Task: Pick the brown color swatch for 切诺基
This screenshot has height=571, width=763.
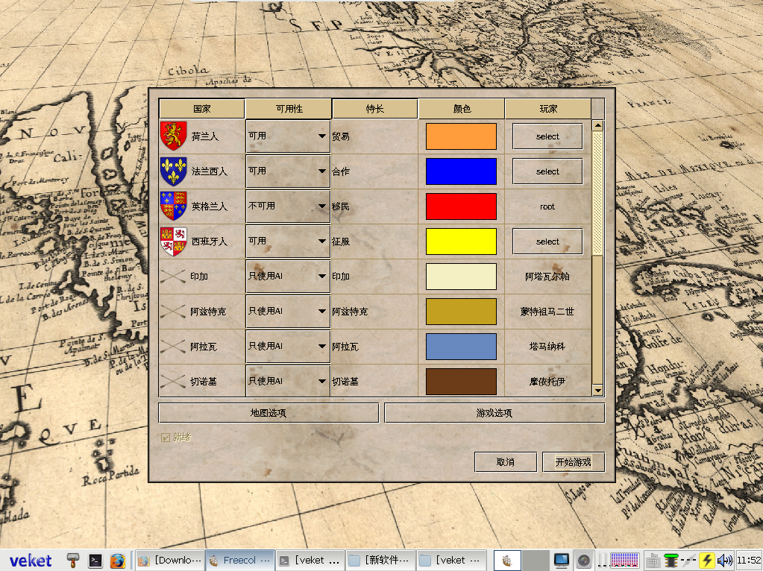Action: click(461, 382)
